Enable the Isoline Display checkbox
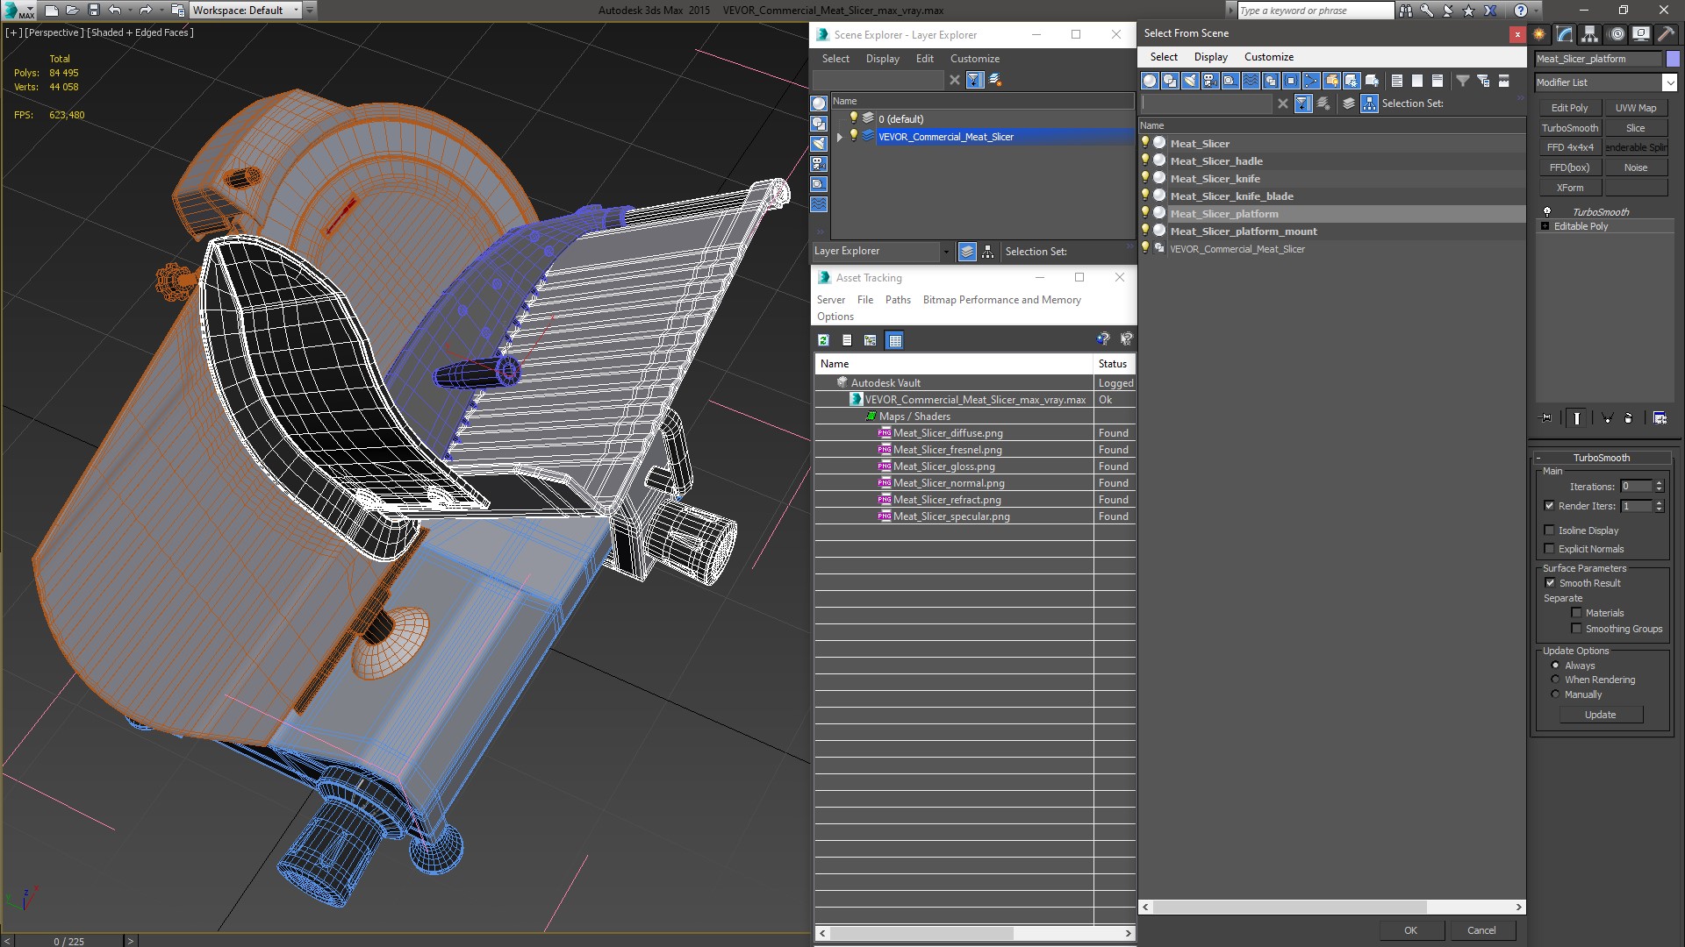 click(x=1549, y=530)
